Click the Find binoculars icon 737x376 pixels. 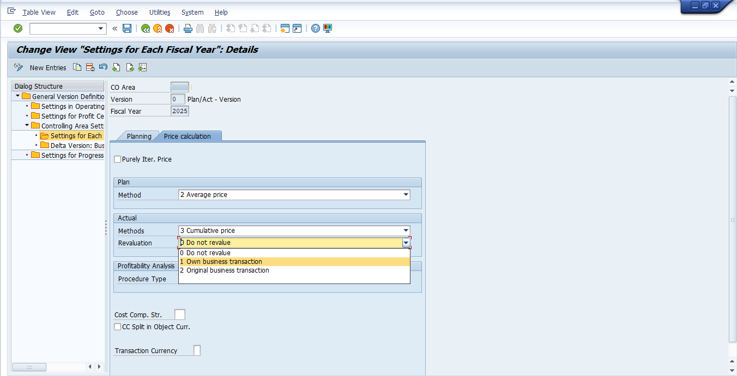pos(200,28)
